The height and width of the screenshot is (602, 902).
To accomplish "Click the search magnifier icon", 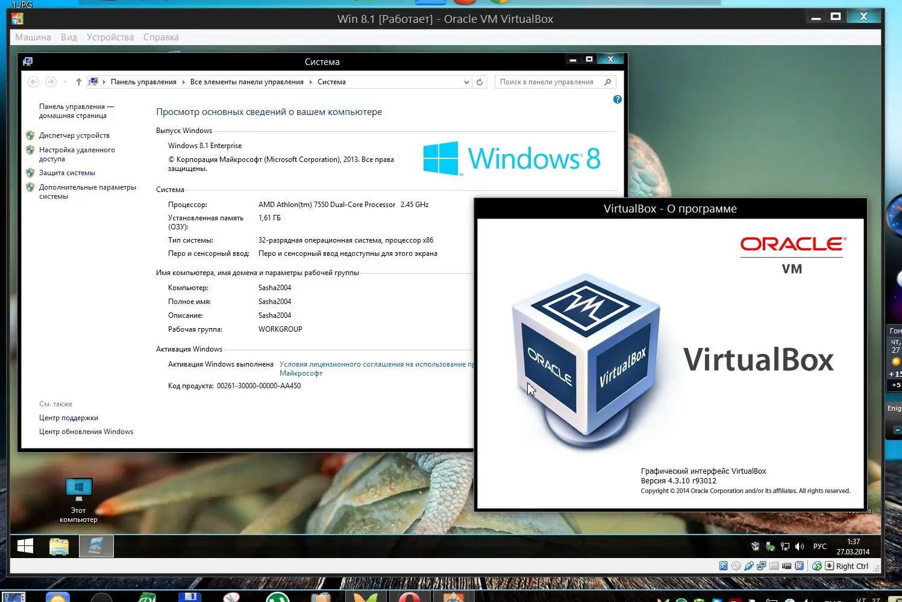I will 608,82.
